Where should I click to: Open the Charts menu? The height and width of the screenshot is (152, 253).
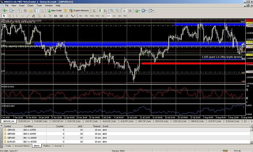point(30,6)
